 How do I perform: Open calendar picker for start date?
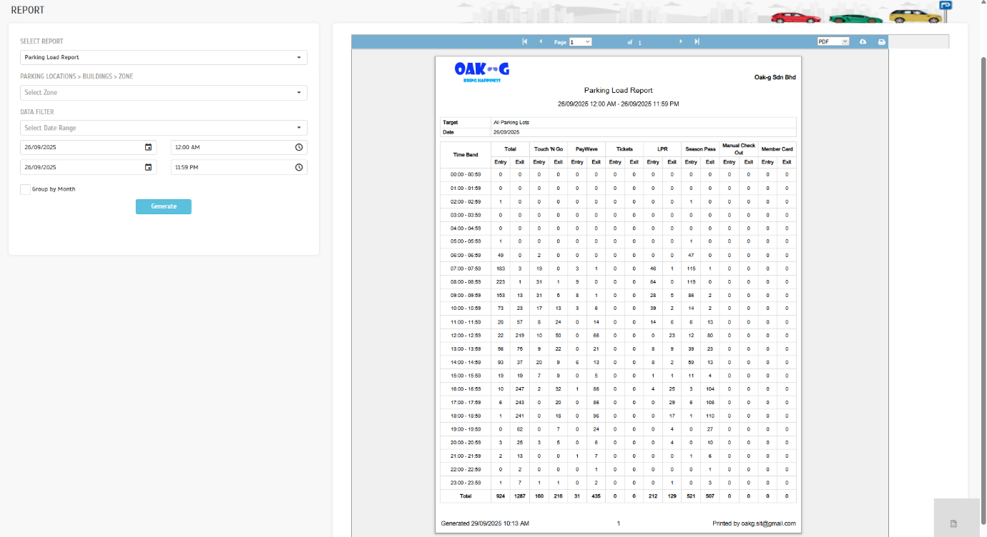click(x=148, y=147)
